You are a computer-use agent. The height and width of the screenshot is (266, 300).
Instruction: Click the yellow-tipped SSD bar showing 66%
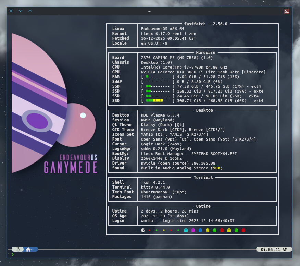[x=158, y=101]
